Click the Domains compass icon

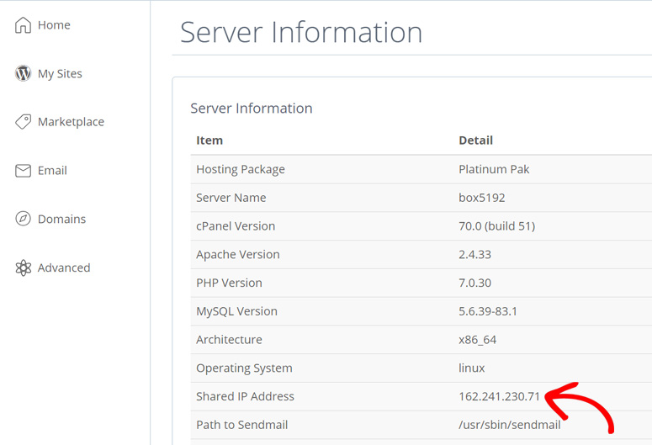coord(23,219)
